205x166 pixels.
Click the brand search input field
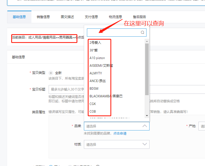coord(117,33)
